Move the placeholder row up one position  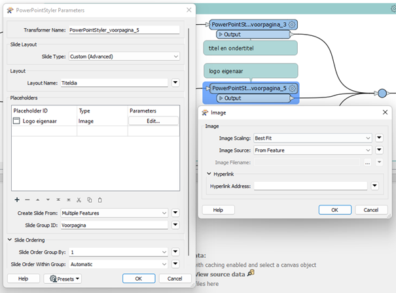[37, 199]
